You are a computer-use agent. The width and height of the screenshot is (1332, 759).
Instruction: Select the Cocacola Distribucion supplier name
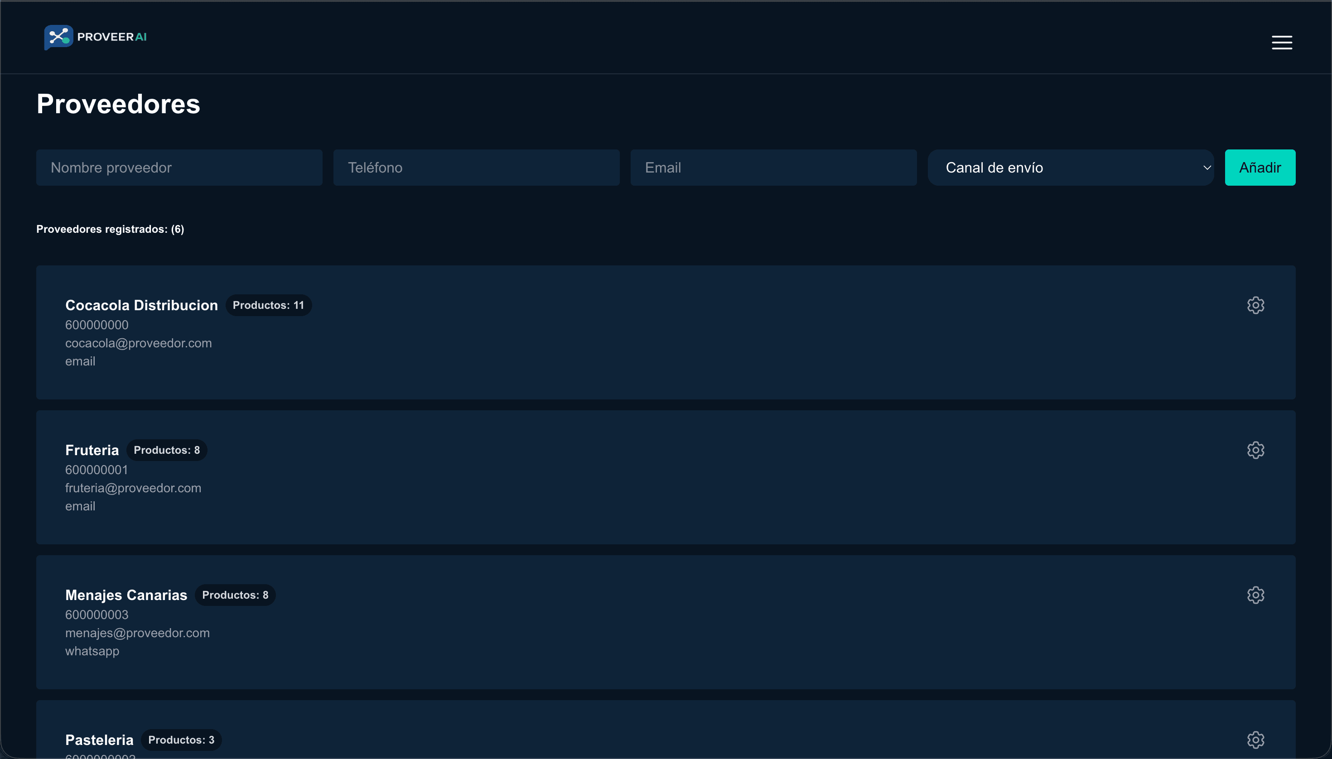[x=141, y=305]
